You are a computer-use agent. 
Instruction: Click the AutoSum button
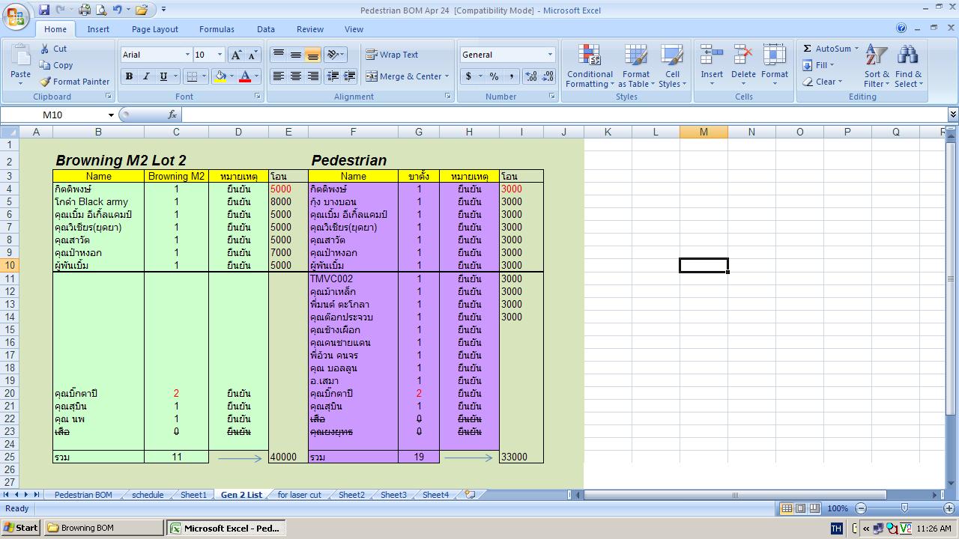tap(827, 49)
